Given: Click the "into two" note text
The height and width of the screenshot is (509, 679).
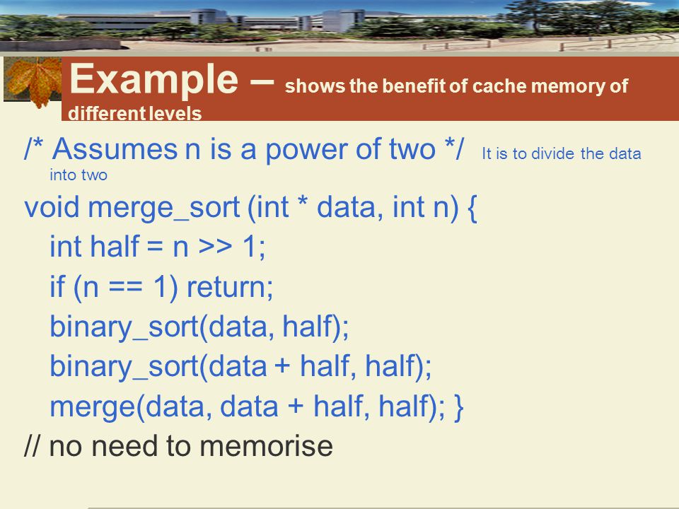Looking at the screenshot, I should pos(79,175).
